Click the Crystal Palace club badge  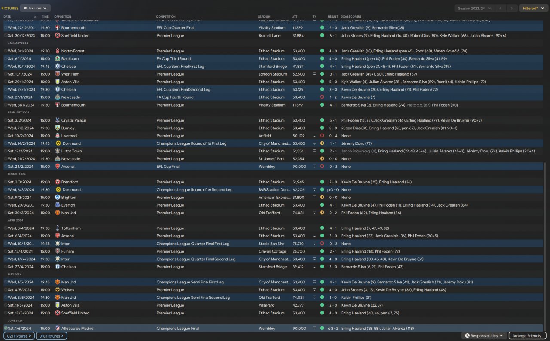[x=58, y=121]
